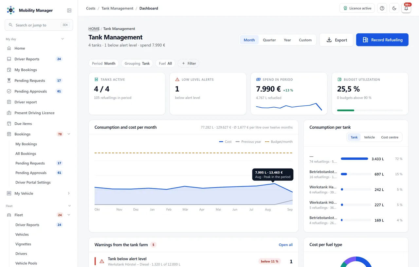
Task: Click the Driver Reports inbox icon under My day
Action: click(9, 59)
